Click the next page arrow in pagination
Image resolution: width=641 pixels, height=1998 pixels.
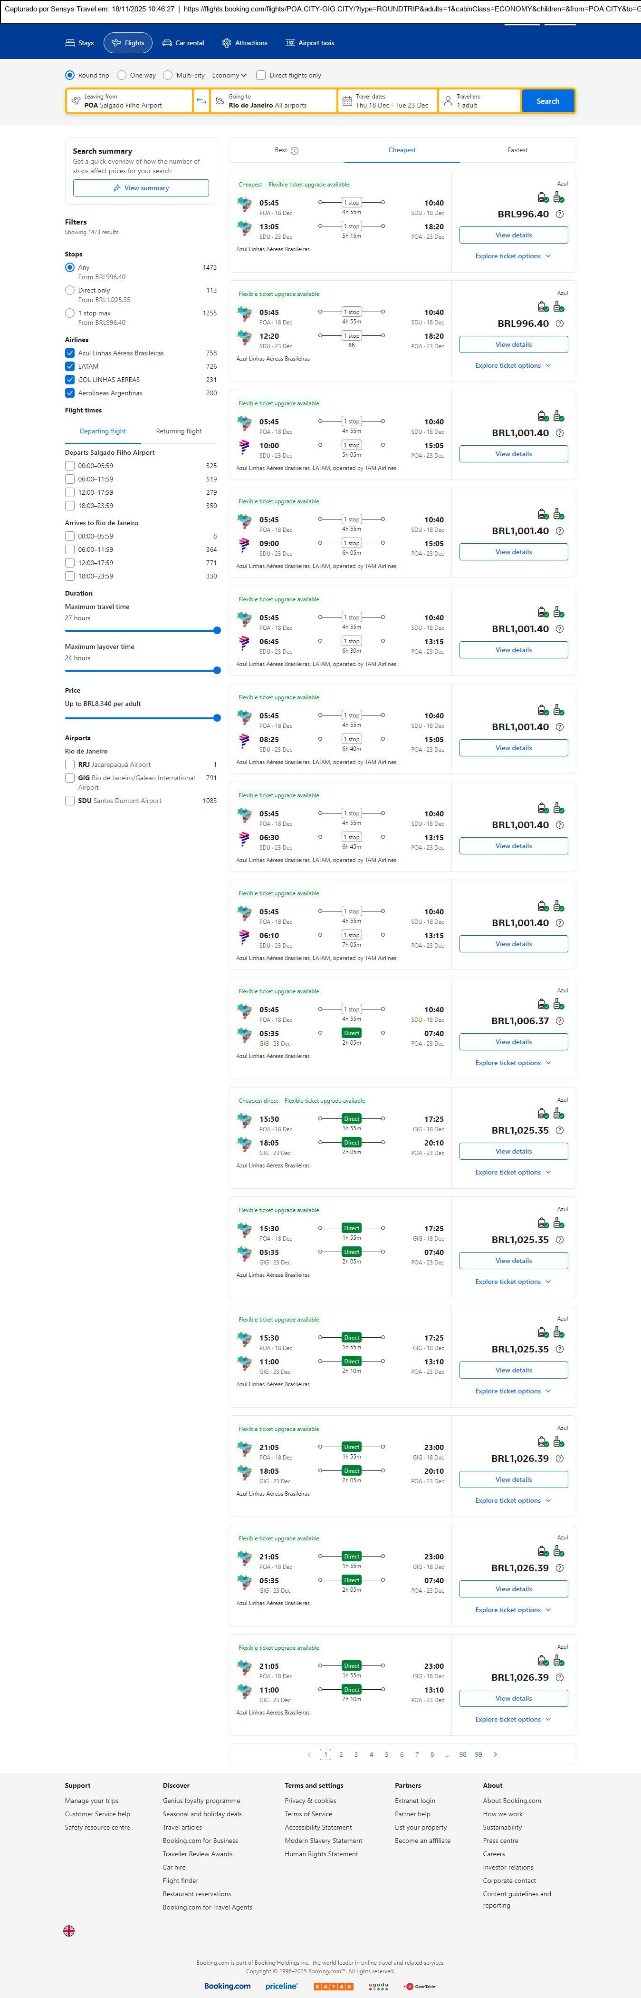pos(495,1754)
